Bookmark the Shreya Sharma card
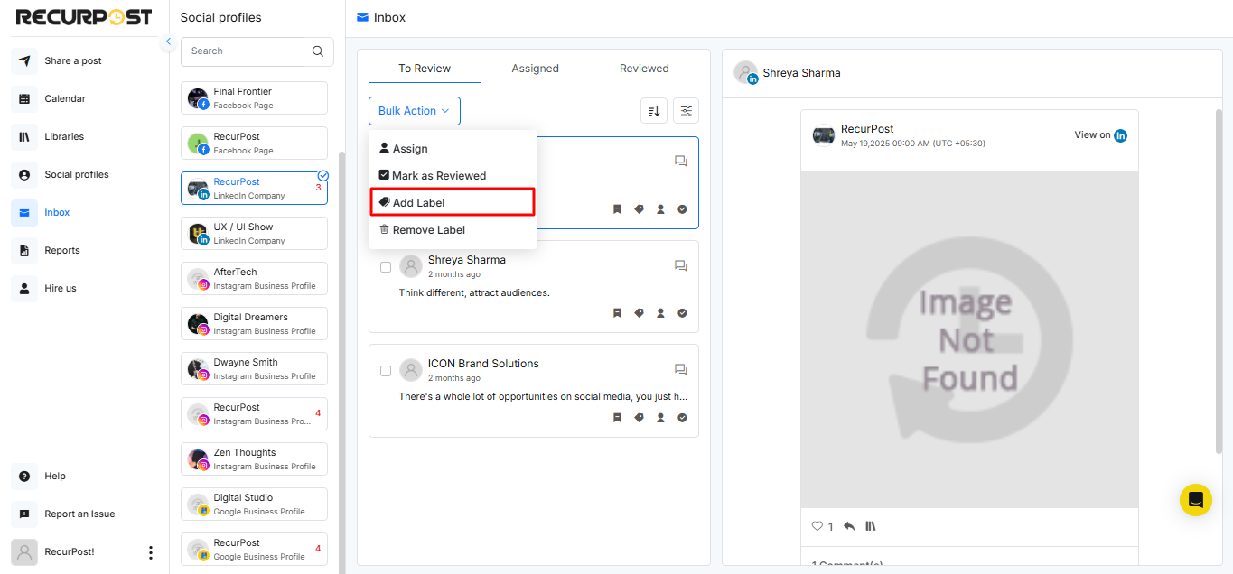 pyautogui.click(x=618, y=313)
